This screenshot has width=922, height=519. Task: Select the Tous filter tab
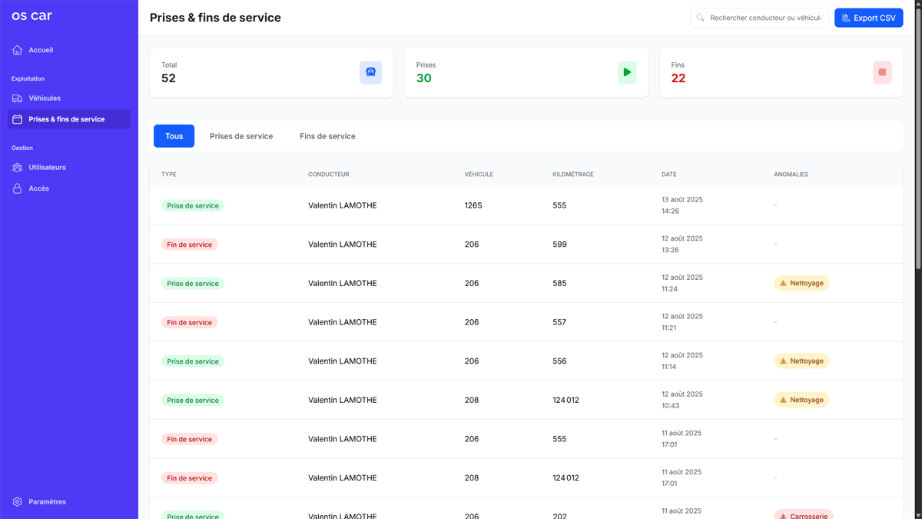(174, 136)
